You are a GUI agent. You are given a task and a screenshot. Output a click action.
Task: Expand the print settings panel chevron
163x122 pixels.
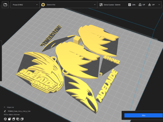click(x=159, y=5)
